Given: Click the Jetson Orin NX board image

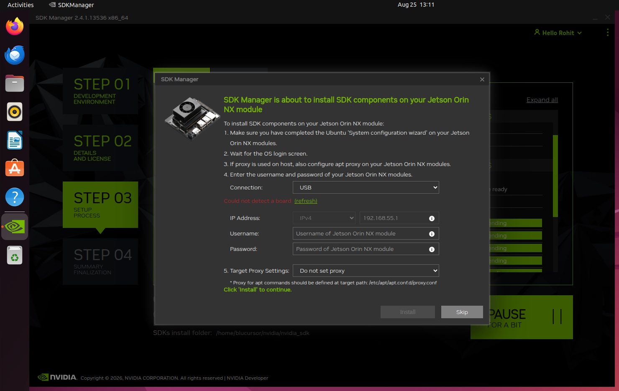Looking at the screenshot, I should pyautogui.click(x=192, y=118).
